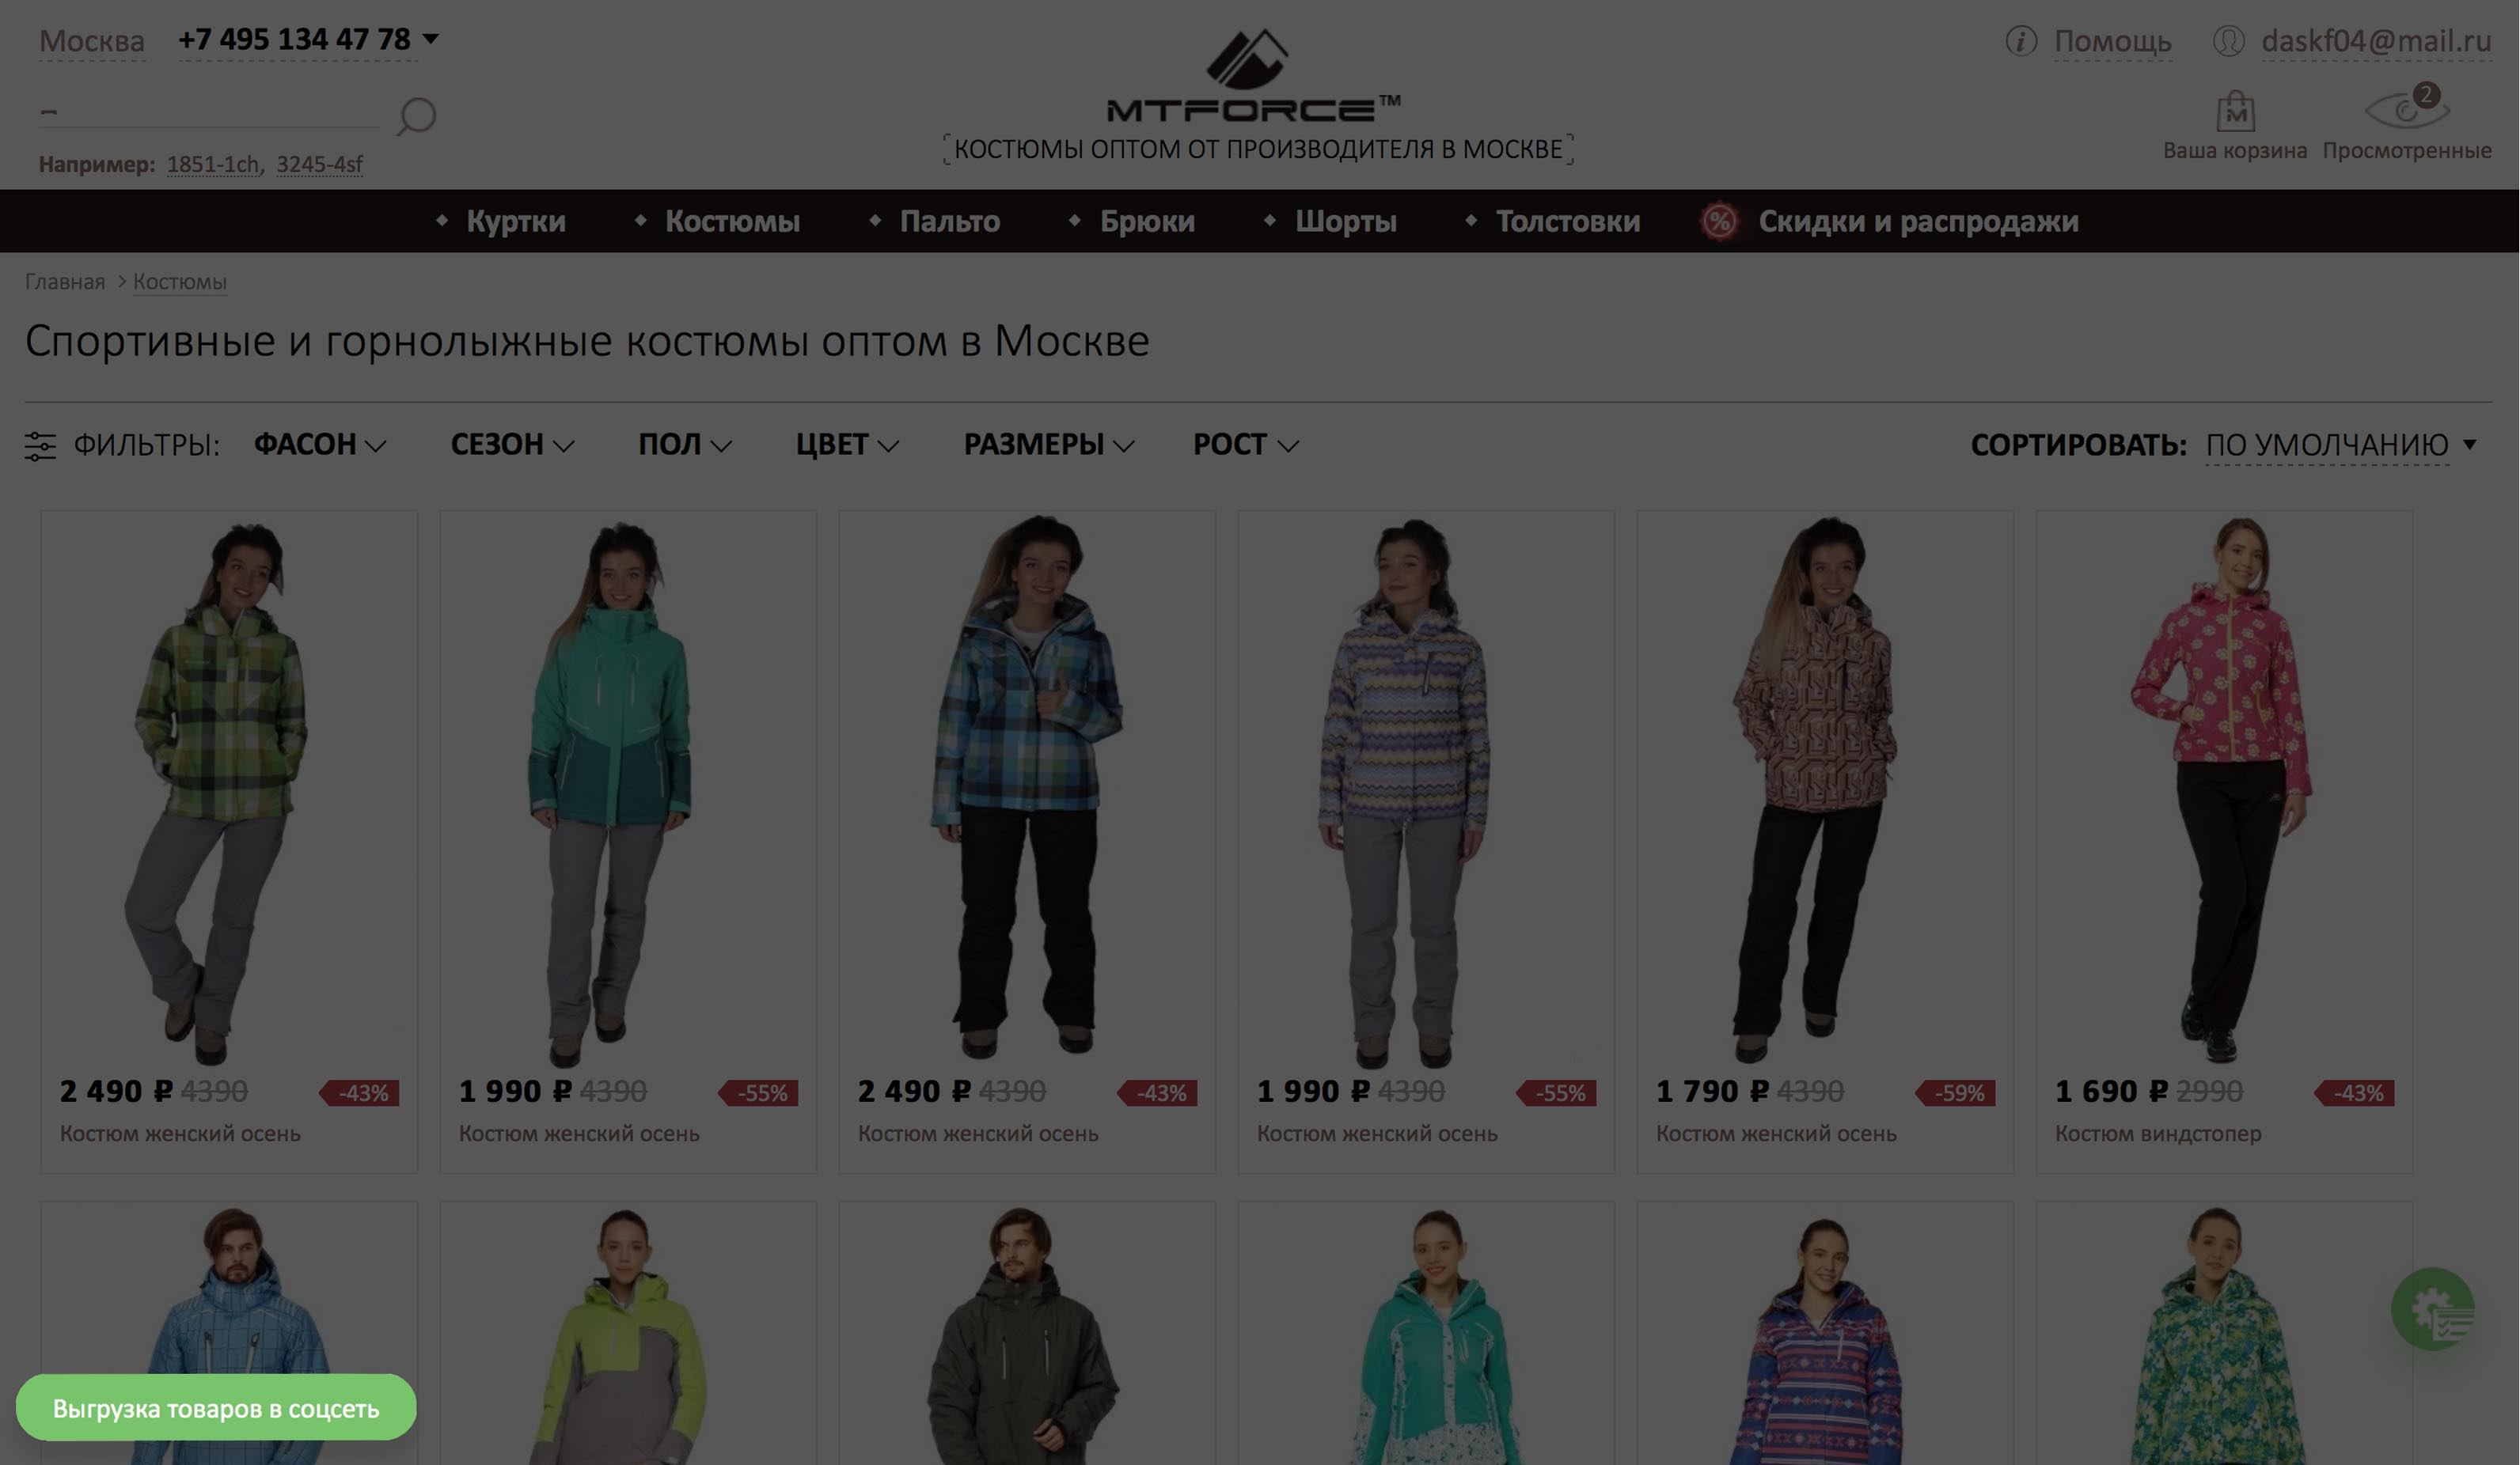Open the shopping cart bag icon
This screenshot has height=1465, width=2520.
(2235, 111)
